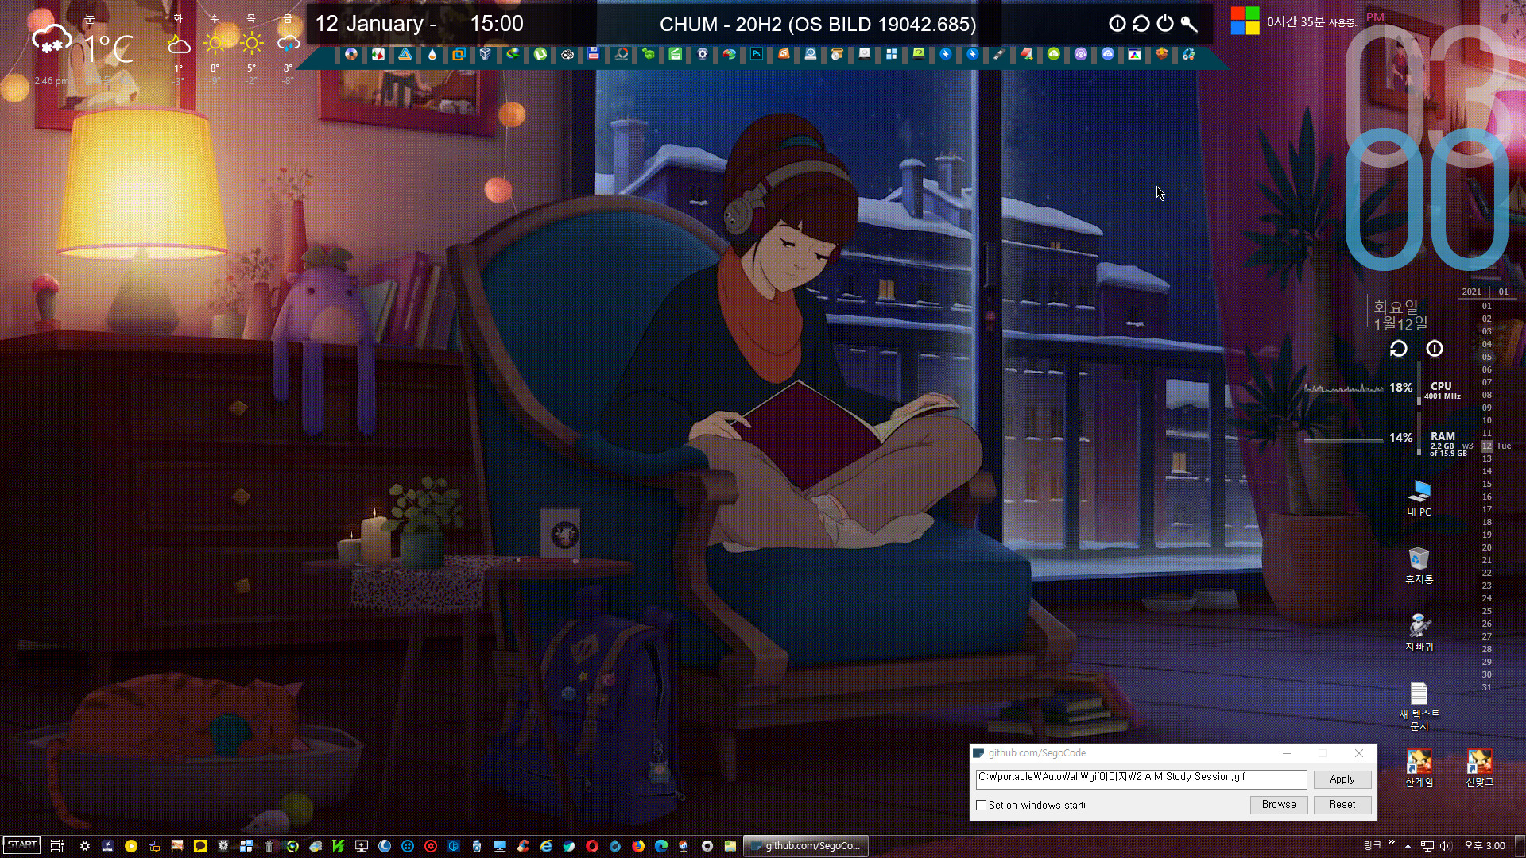Expand hidden system tray icons arrow
This screenshot has width=1526, height=858.
coord(1408,846)
